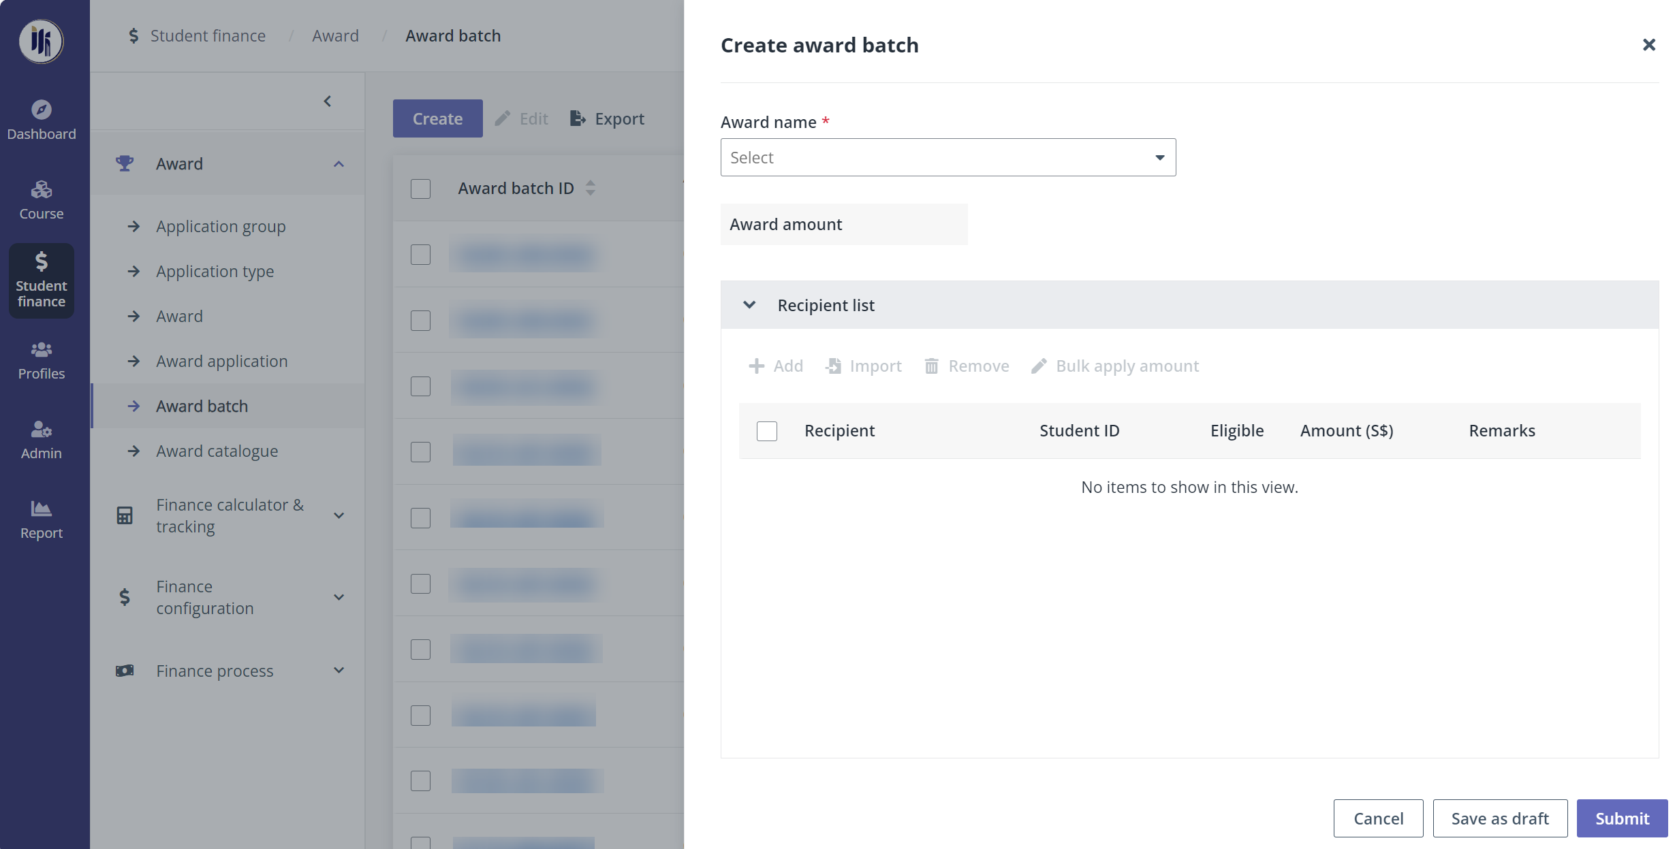
Task: Click the Award amount field
Action: pyautogui.click(x=844, y=224)
